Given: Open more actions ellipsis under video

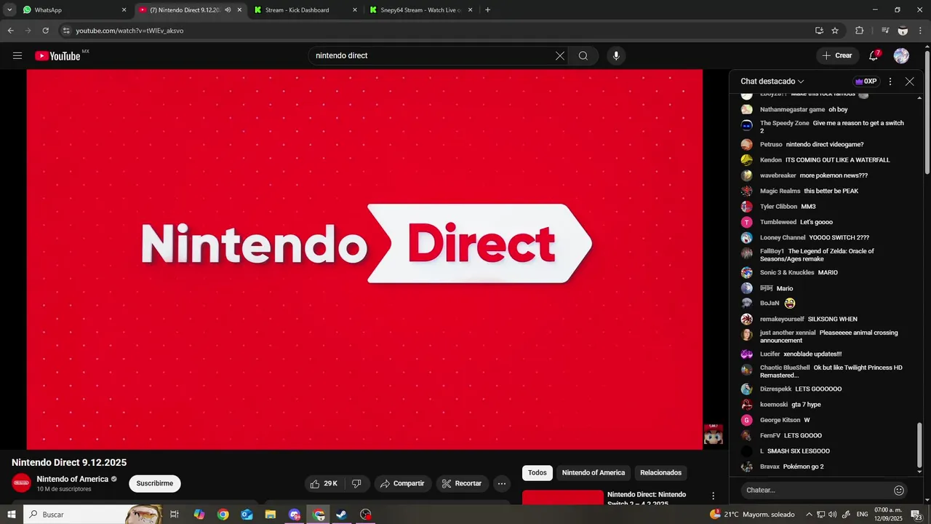Looking at the screenshot, I should 501,483.
